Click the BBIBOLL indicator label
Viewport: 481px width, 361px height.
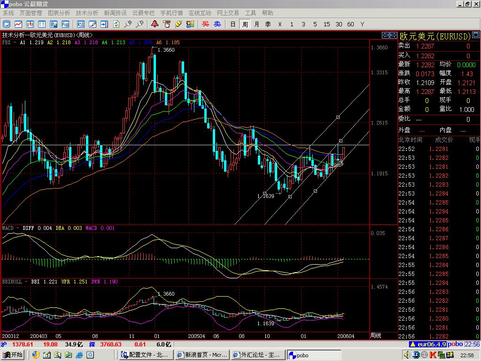point(12,282)
